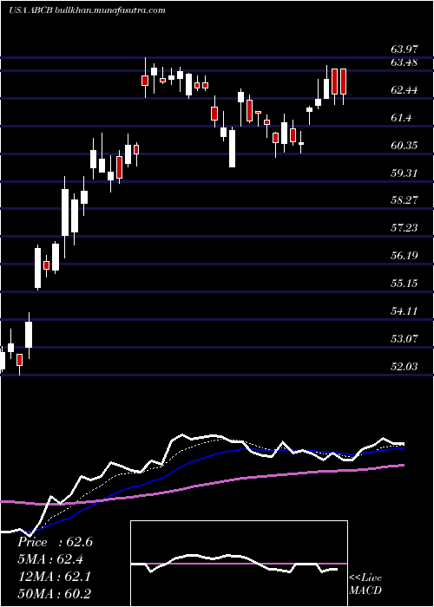Image resolution: width=434 pixels, height=607 pixels.
Task: Click the 54.11 price axis label
Action: (404, 310)
